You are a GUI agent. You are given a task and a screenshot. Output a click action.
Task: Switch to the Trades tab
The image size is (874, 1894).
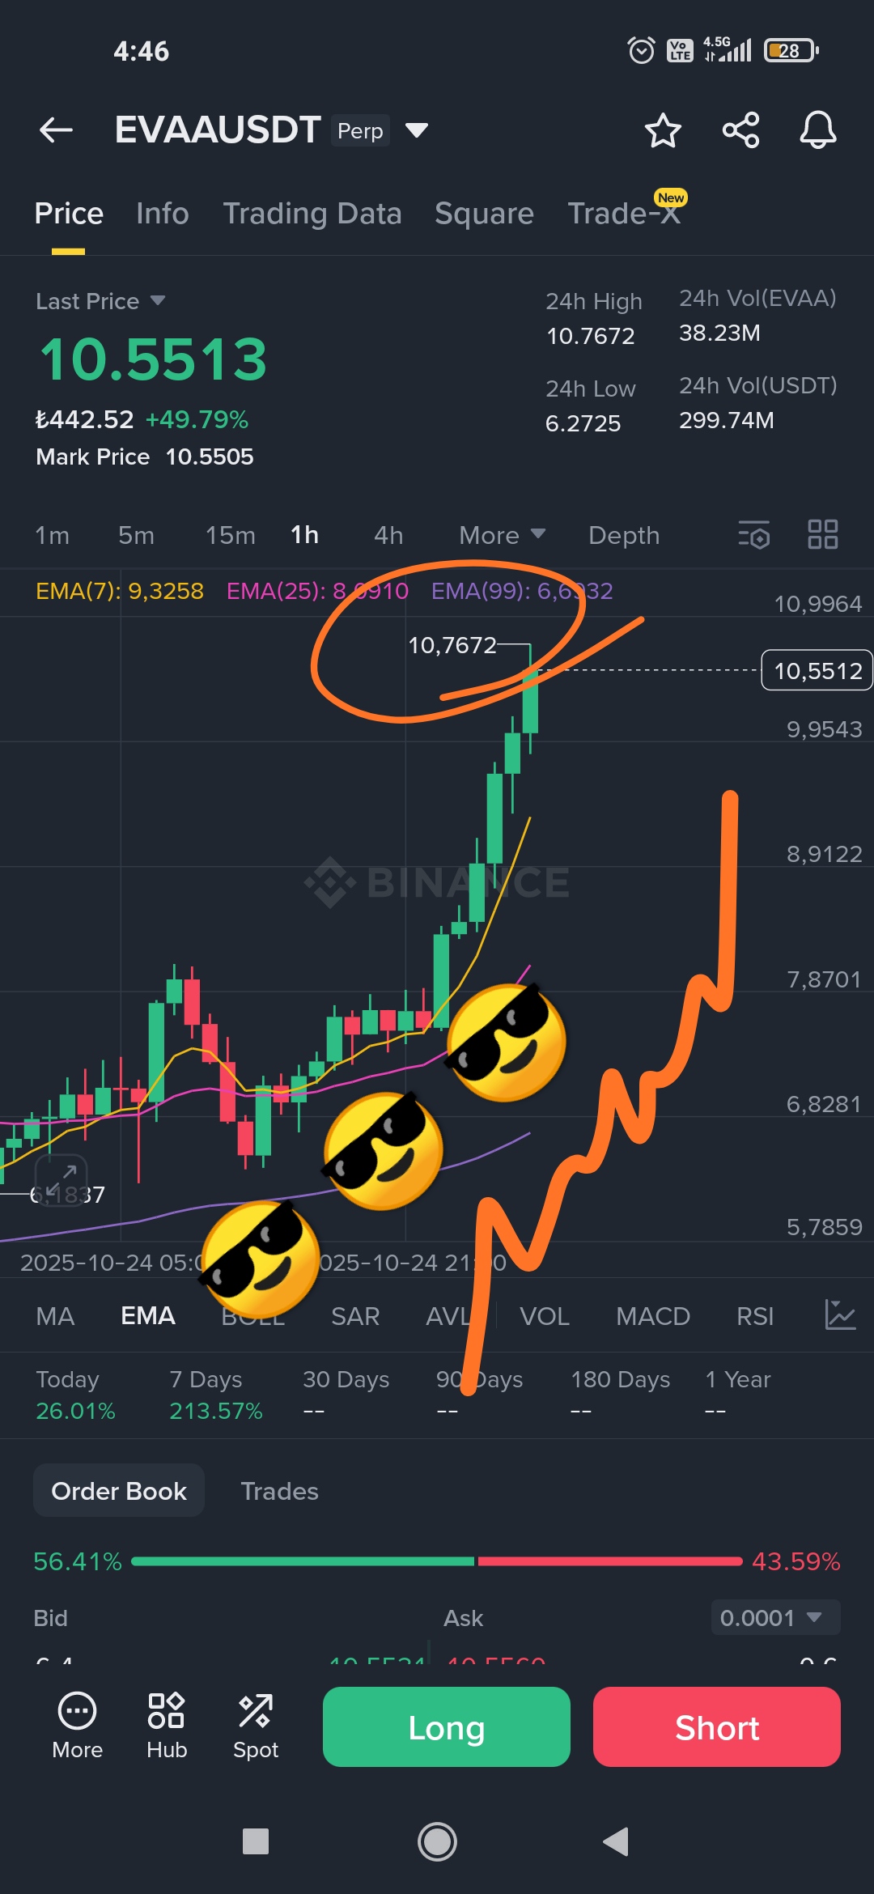[280, 1491]
